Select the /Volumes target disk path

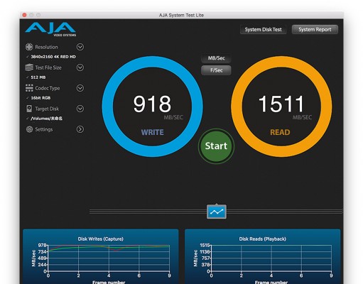[x=46, y=119]
